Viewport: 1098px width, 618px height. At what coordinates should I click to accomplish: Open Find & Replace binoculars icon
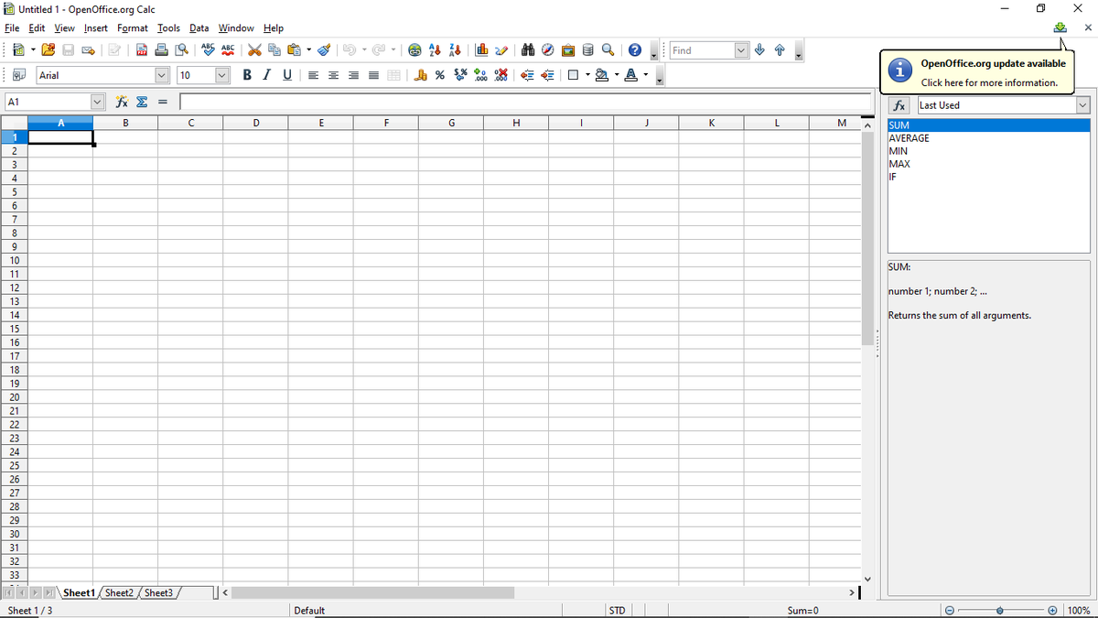click(528, 50)
